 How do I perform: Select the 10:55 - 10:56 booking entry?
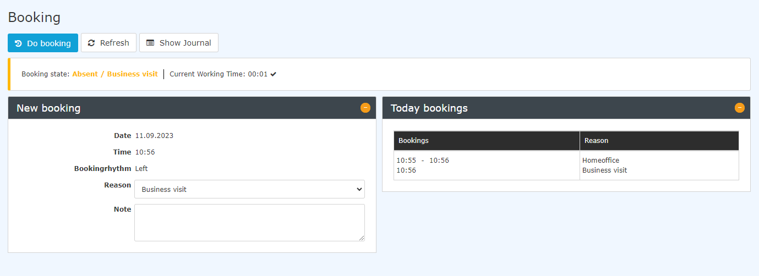[x=423, y=161]
